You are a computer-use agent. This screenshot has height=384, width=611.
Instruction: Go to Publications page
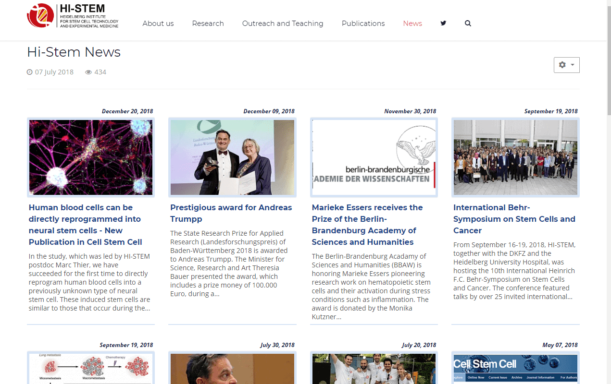tap(363, 24)
